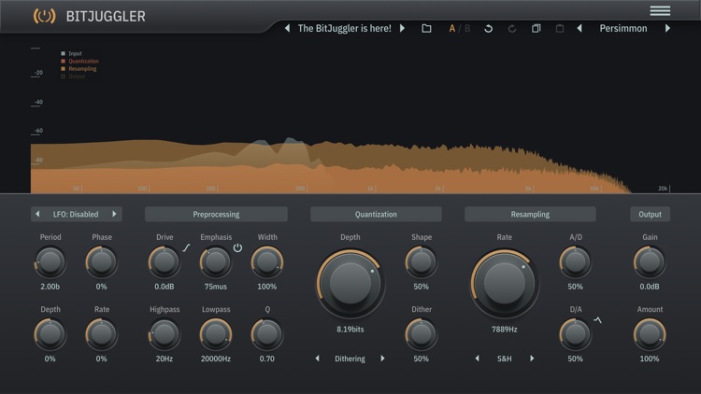Open the hamburger menu
This screenshot has width=701, height=394.
click(660, 10)
